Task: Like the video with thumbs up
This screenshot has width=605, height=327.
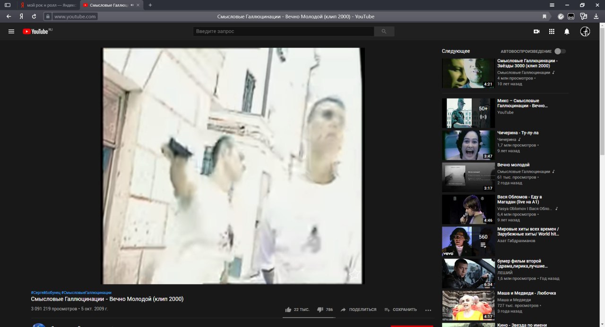Action: (297, 310)
